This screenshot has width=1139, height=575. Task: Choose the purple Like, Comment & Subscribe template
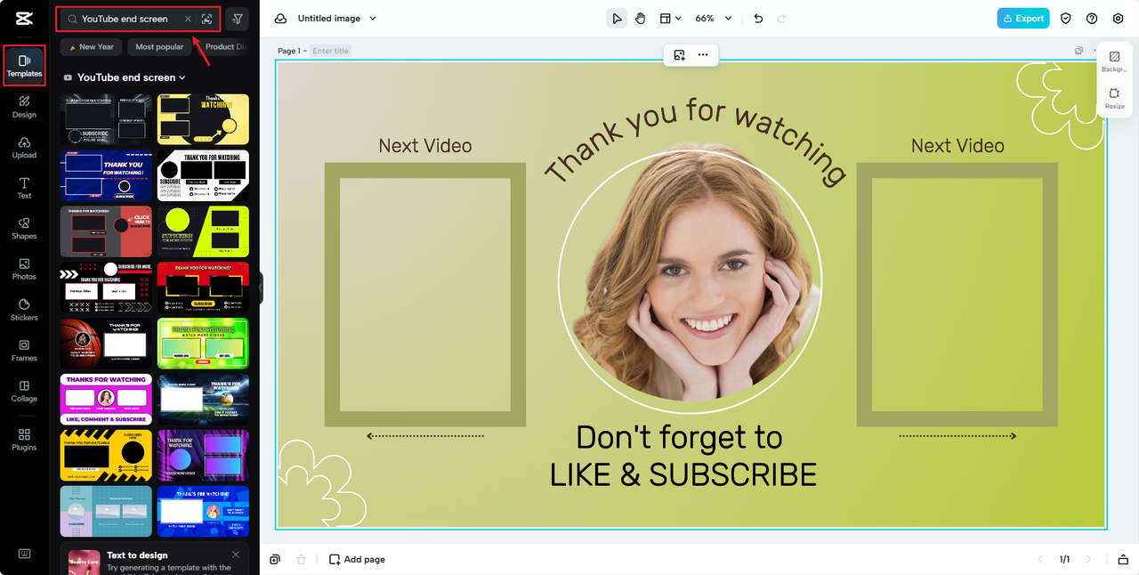[106, 399]
